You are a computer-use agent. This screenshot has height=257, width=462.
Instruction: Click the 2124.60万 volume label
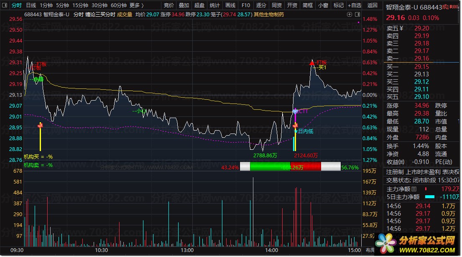coord(306,155)
